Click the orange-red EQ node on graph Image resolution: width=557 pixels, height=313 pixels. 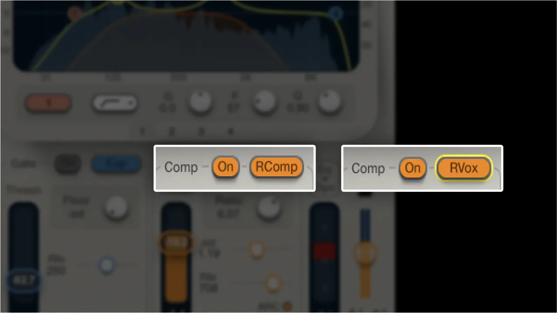(x=75, y=14)
